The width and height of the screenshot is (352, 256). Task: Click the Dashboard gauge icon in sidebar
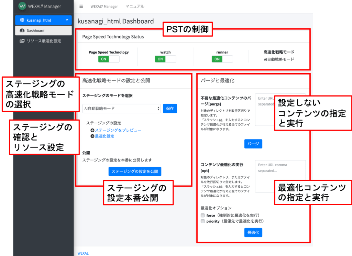[22, 31]
